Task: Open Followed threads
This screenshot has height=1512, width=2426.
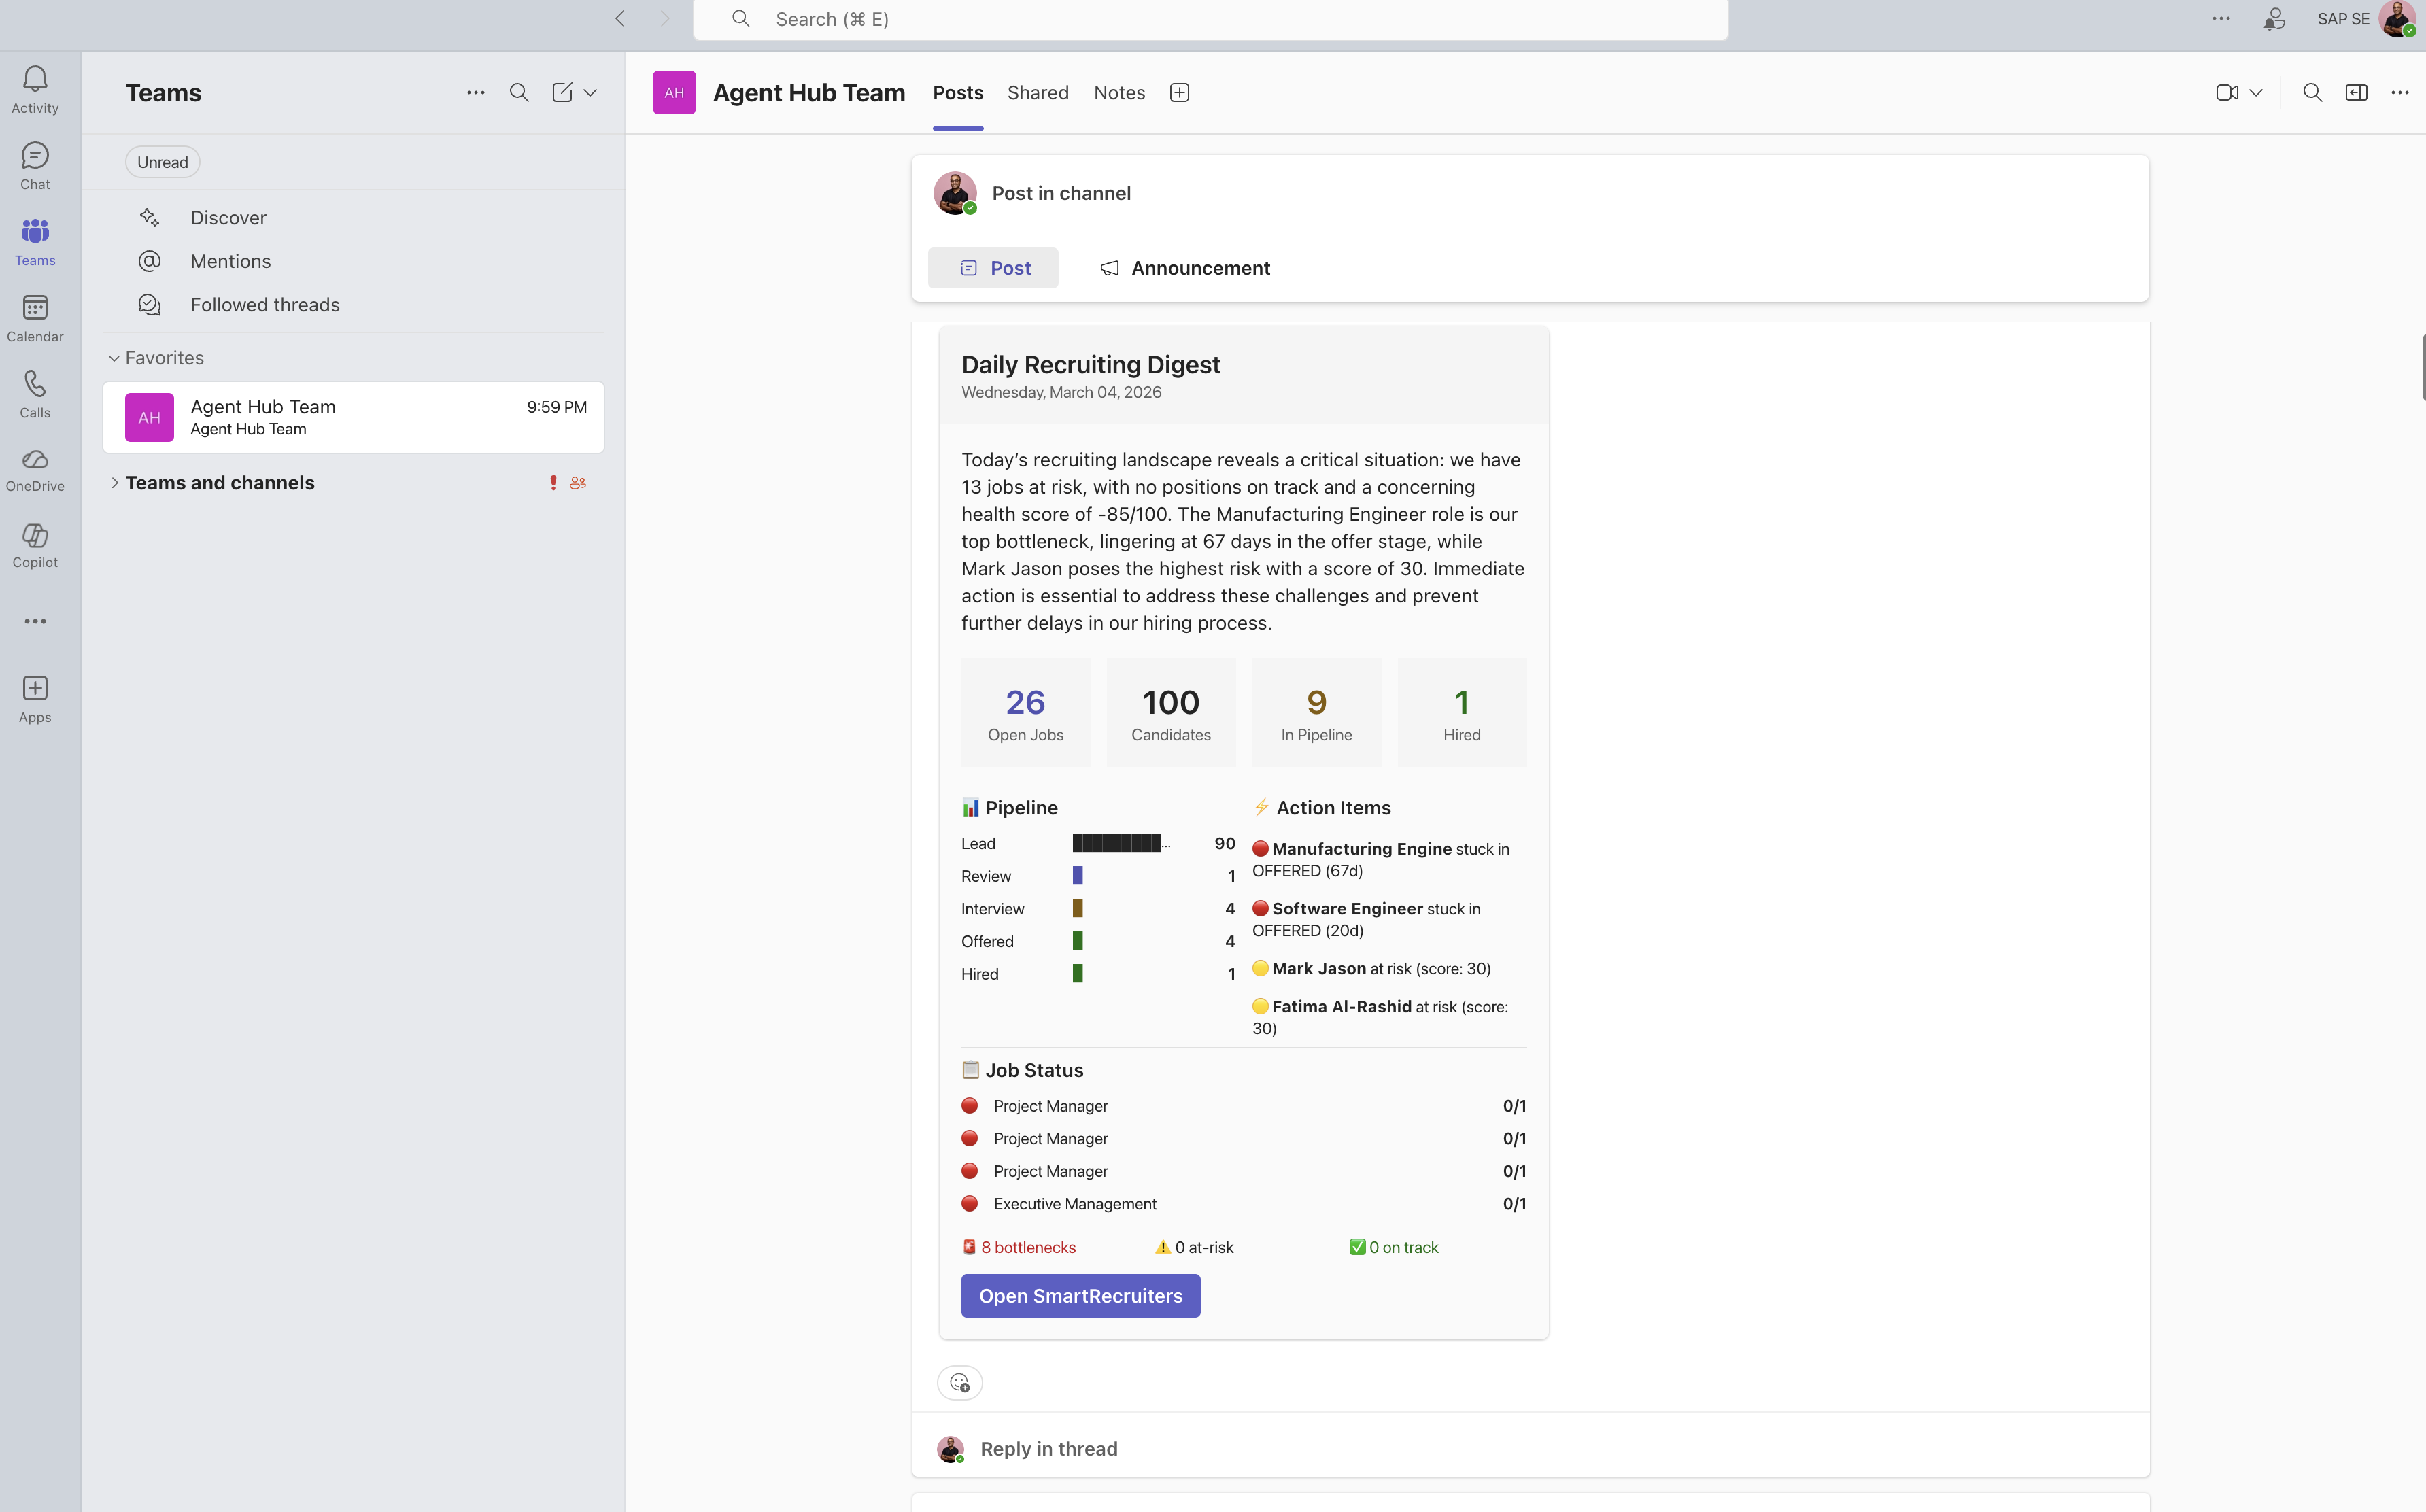Action: (x=265, y=305)
